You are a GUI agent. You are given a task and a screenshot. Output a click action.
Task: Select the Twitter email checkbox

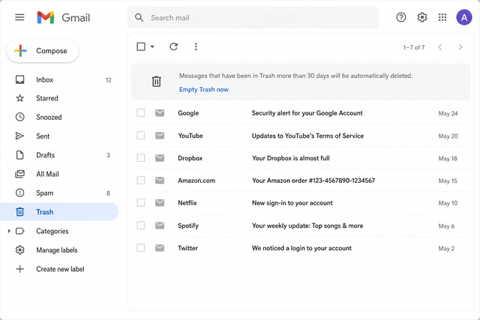tap(141, 248)
